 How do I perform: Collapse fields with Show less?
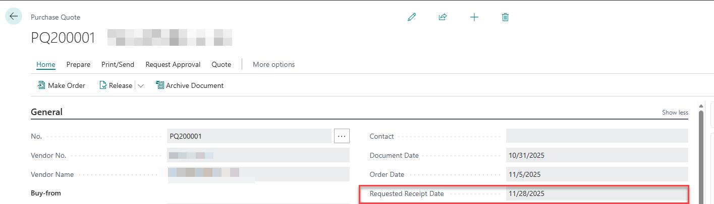675,113
